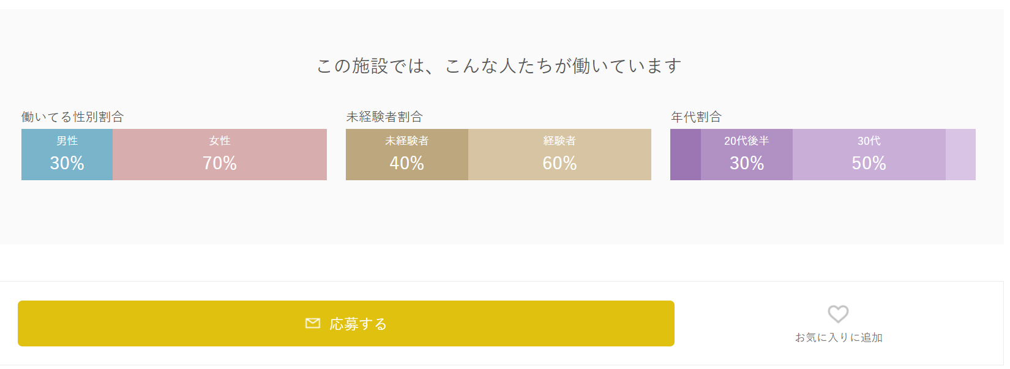Click the 70% value in gender bar
The width and height of the screenshot is (1010, 369).
(220, 163)
